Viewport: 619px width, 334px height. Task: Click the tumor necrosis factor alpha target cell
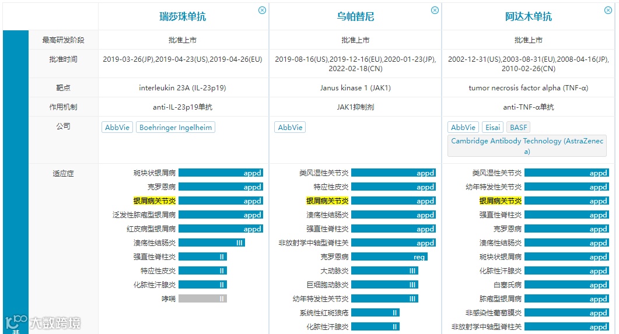point(528,87)
